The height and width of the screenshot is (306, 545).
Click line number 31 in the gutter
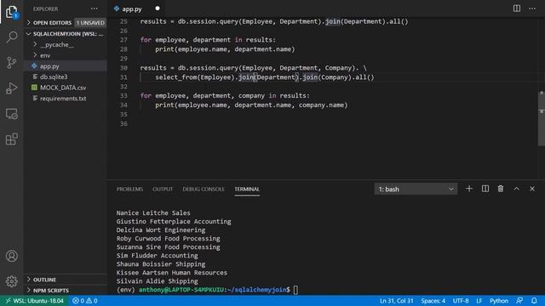[123, 77]
